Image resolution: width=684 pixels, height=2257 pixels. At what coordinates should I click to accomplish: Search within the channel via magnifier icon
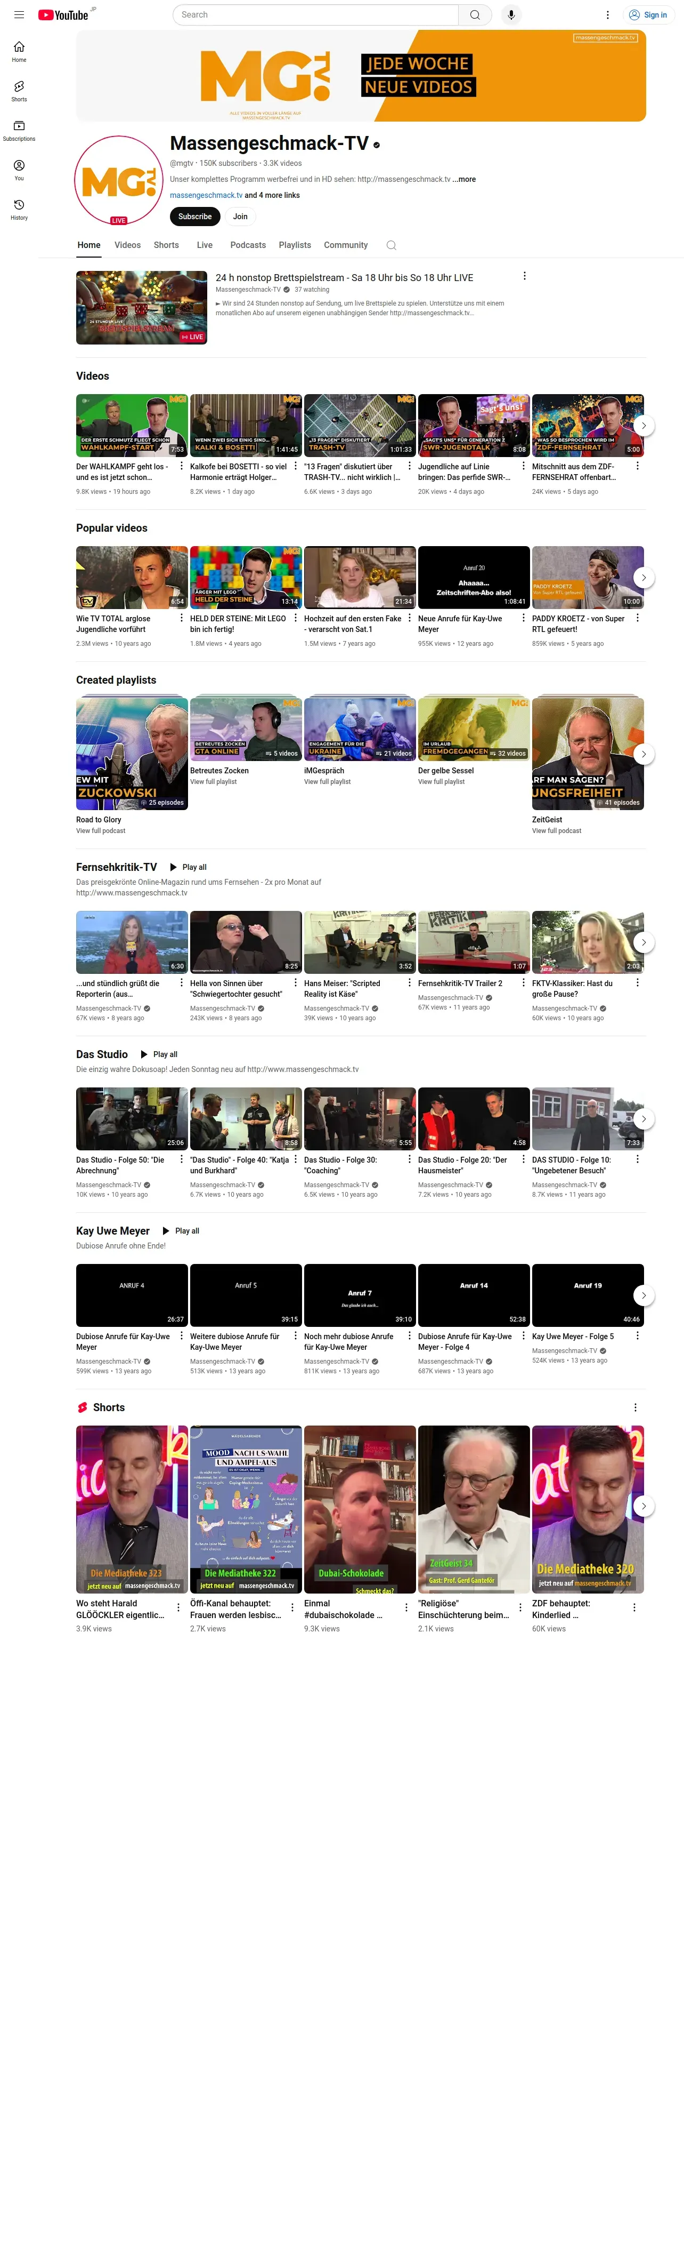pyautogui.click(x=391, y=245)
